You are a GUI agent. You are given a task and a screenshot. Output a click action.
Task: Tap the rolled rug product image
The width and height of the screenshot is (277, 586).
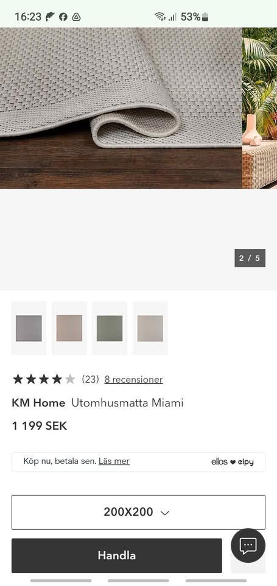click(x=121, y=108)
